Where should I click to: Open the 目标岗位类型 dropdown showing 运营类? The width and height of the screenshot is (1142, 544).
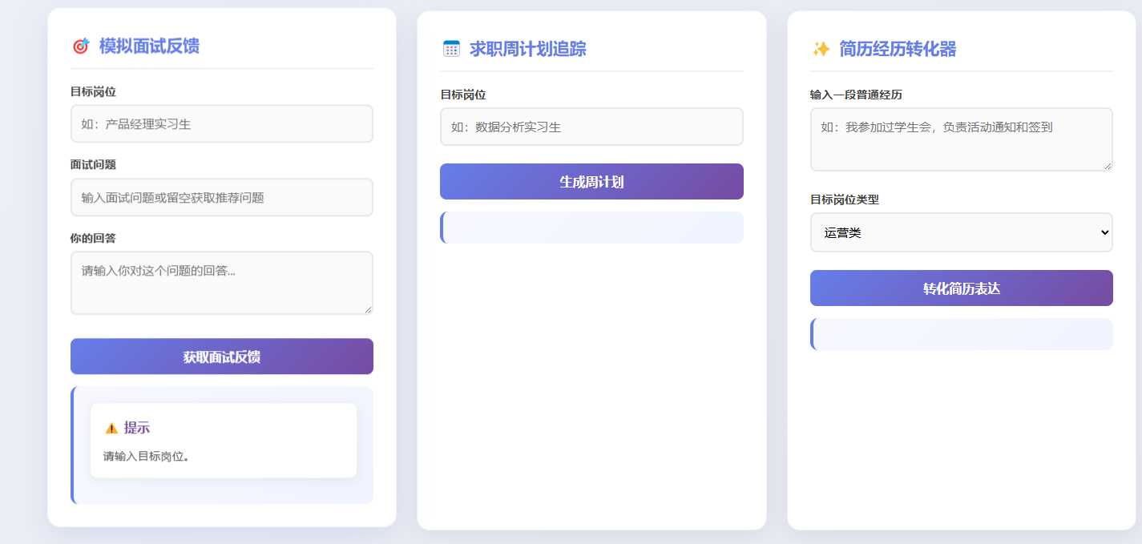pos(961,232)
